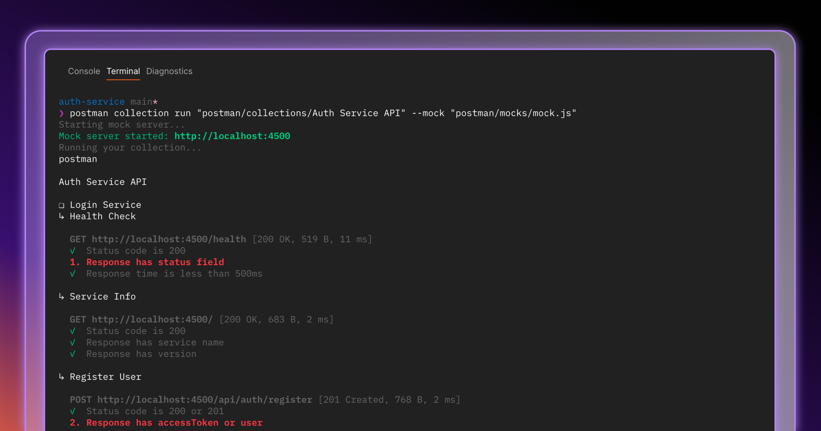Click the 'Status code is 200 or 201' line

tap(155, 412)
